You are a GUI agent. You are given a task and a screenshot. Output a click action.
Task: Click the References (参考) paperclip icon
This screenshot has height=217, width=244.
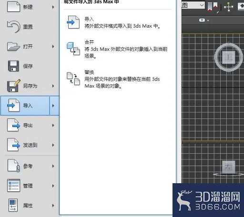point(13,166)
